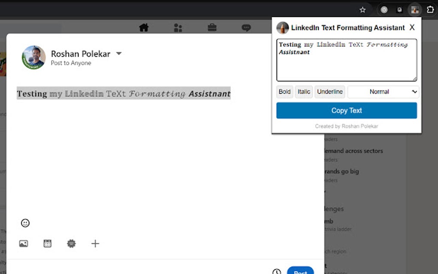
Task: Create an event with calendar icon
Action: tap(48, 244)
